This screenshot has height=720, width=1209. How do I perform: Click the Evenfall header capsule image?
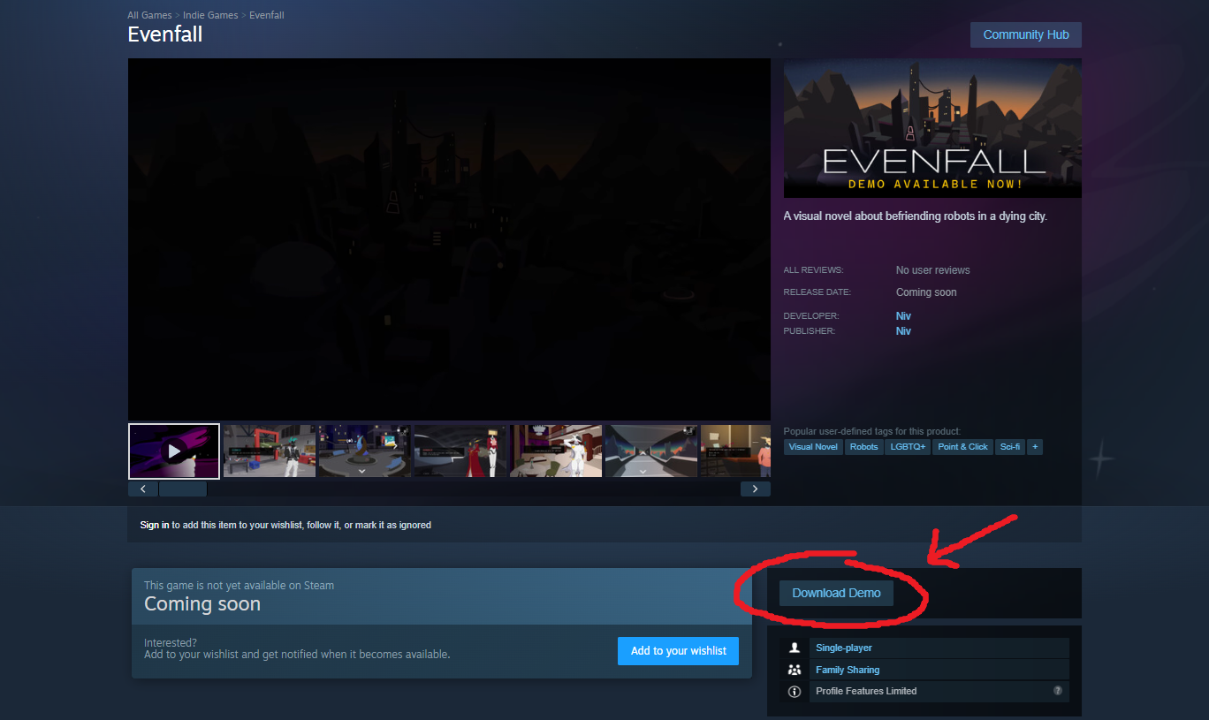pos(932,128)
